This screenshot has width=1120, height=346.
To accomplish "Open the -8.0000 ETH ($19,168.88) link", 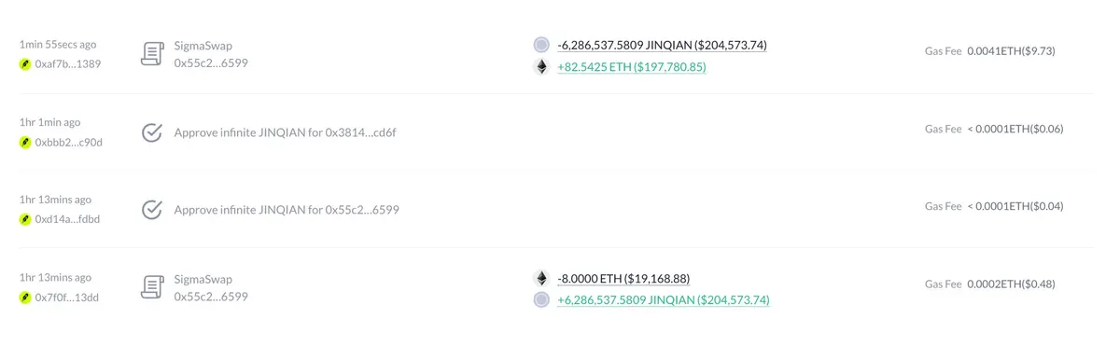I will click(x=623, y=278).
